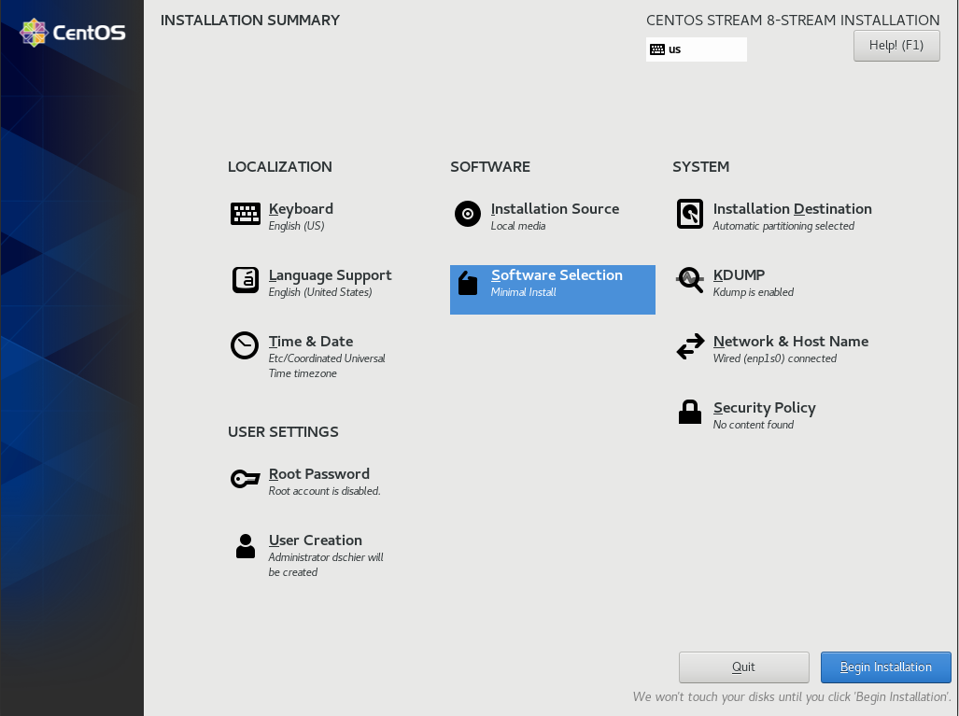Image resolution: width=959 pixels, height=716 pixels.
Task: Click the Software Selection package icon
Action: click(468, 283)
